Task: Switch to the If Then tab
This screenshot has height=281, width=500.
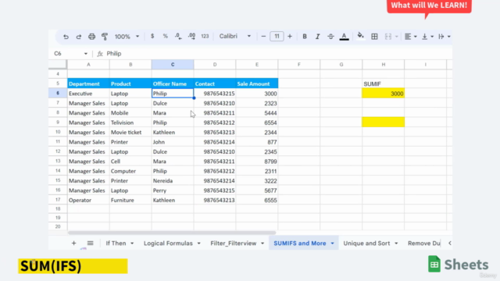Action: coord(116,244)
